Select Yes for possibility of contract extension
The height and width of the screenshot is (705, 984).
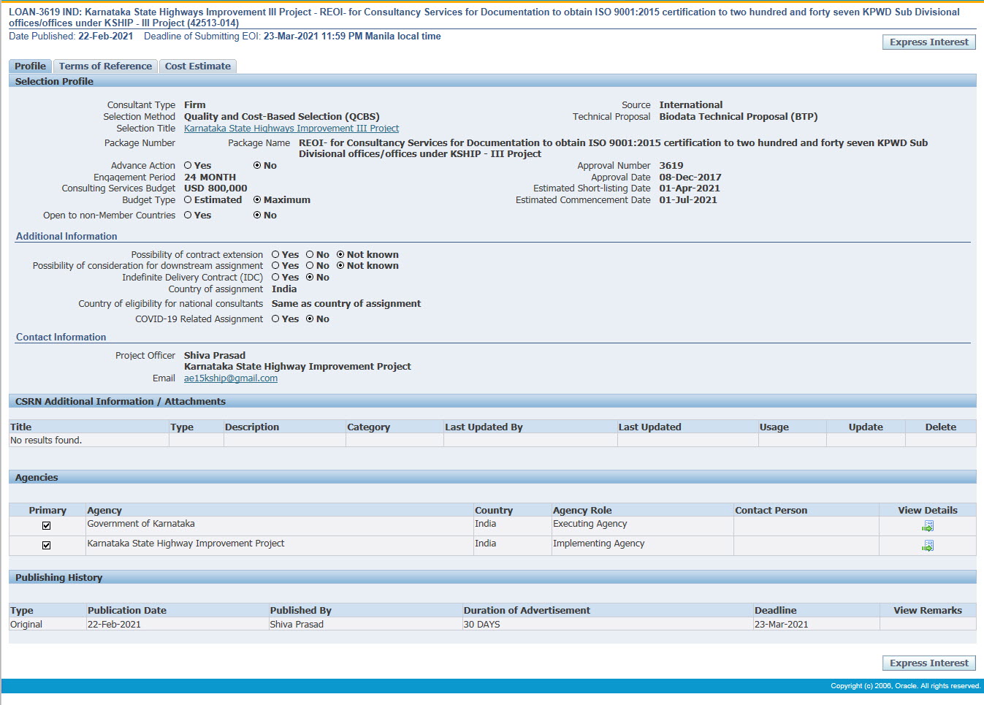[x=275, y=255]
